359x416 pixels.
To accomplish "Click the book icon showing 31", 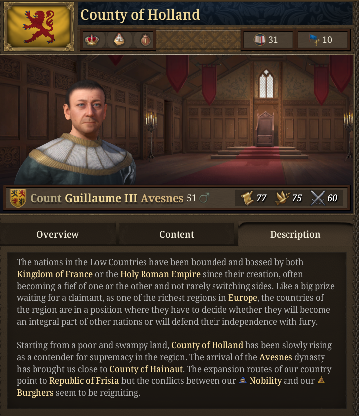I will click(259, 40).
